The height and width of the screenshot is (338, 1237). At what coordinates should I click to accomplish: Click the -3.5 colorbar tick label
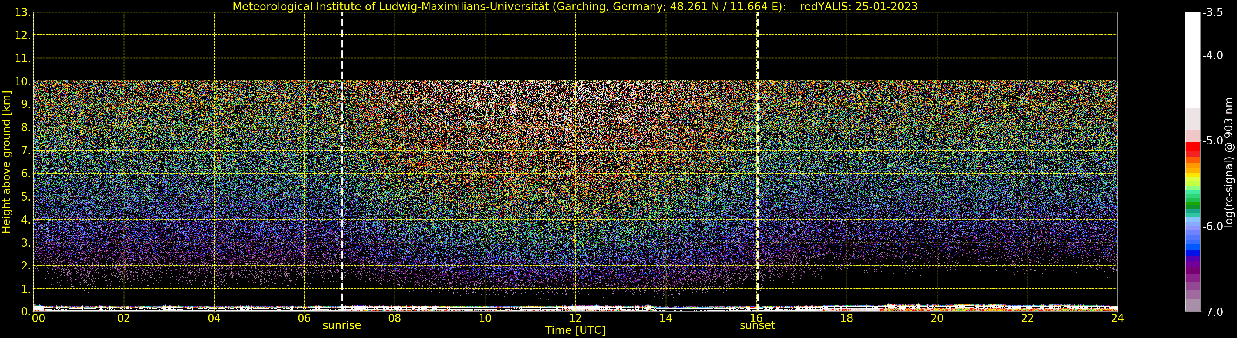pos(1212,12)
